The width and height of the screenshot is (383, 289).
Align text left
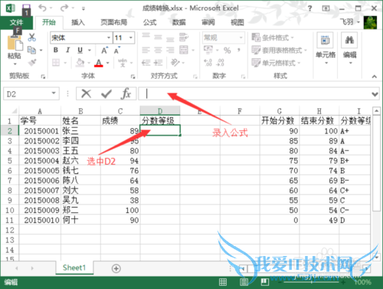[x=146, y=50]
